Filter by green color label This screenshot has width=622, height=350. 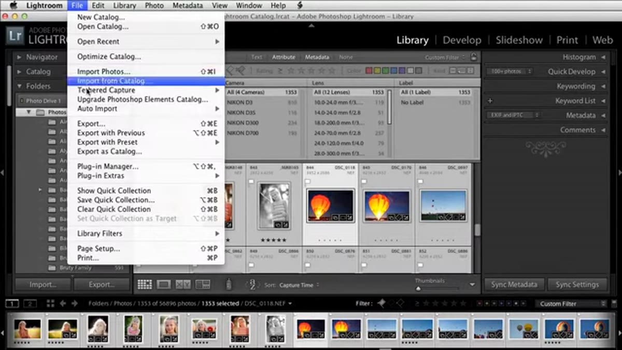[385, 71]
